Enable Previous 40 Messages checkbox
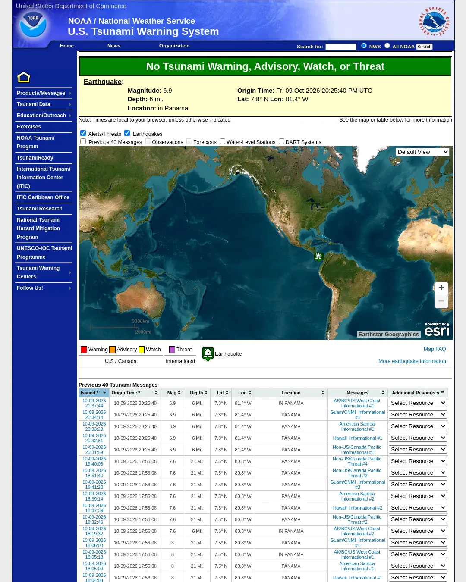Screen dimensions: 466x582 83,141
